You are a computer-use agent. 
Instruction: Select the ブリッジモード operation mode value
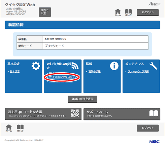tap(54, 46)
